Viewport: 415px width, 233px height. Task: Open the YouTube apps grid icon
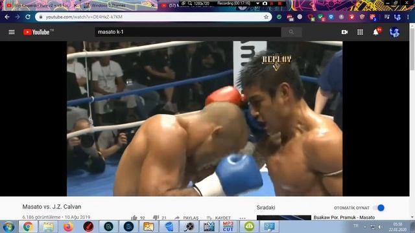[x=361, y=32]
